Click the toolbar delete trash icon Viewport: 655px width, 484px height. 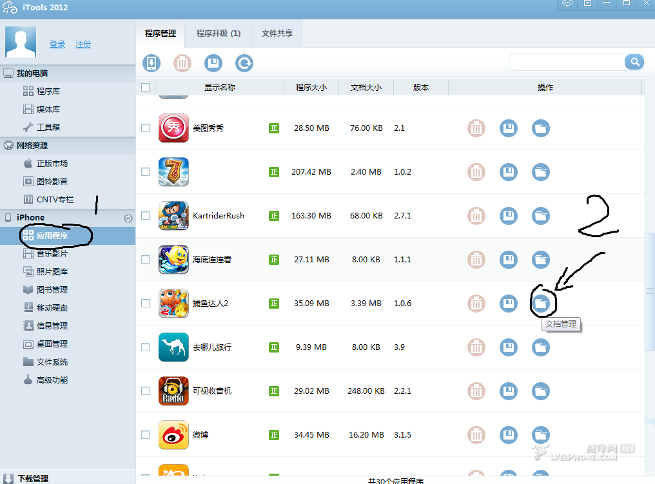point(182,63)
